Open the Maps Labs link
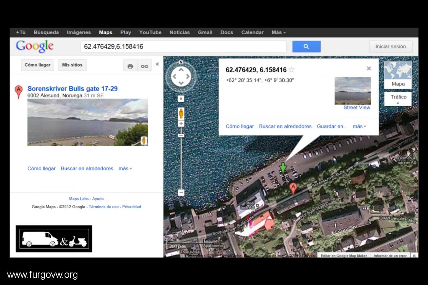This screenshot has height=285, width=428. (x=79, y=199)
